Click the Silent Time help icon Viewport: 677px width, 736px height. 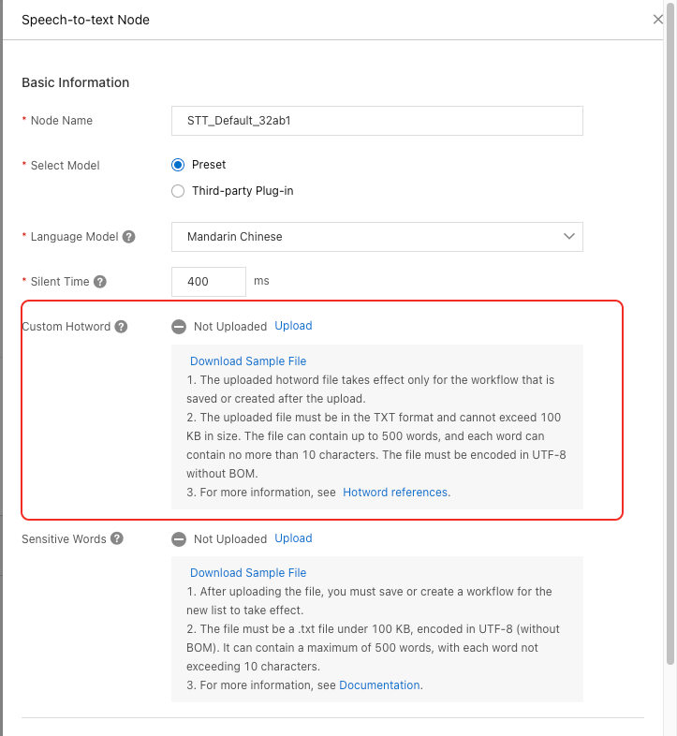[x=100, y=282]
